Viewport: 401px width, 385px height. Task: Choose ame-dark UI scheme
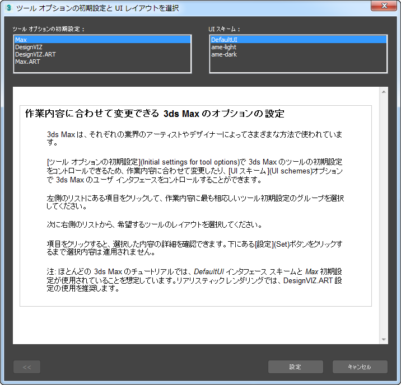(x=298, y=54)
